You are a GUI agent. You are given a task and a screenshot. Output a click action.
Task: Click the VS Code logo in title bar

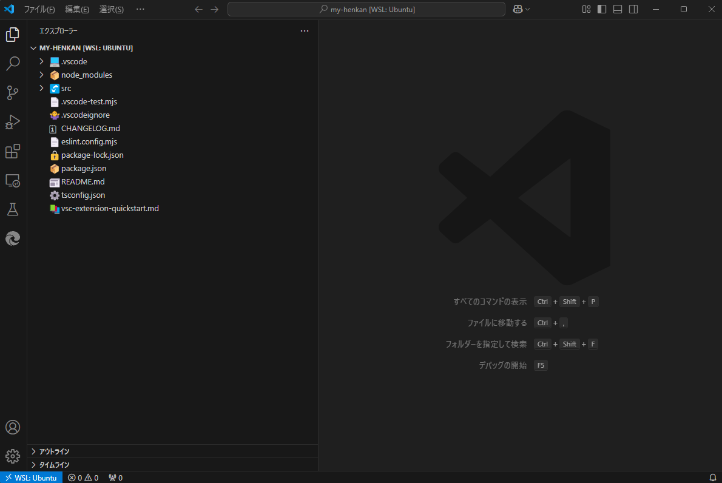(9, 9)
